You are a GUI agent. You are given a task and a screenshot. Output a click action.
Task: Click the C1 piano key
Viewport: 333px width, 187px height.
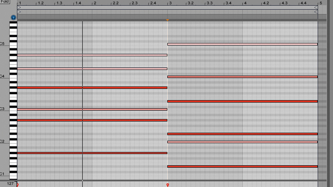[x=13, y=175]
